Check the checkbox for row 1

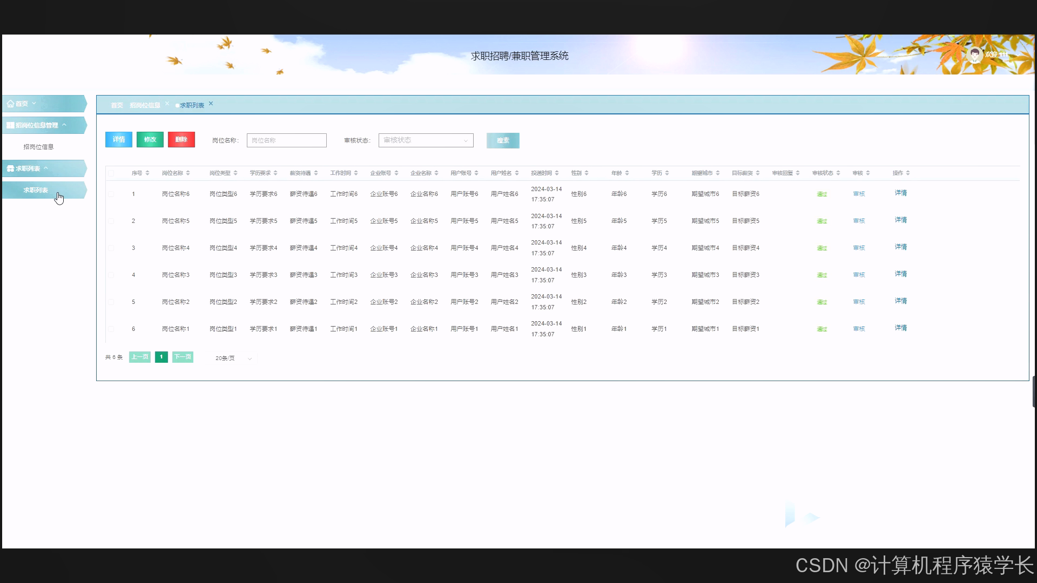click(x=111, y=194)
